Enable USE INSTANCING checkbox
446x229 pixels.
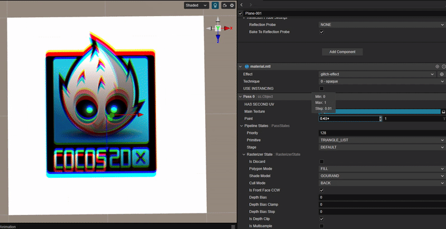tap(322, 89)
